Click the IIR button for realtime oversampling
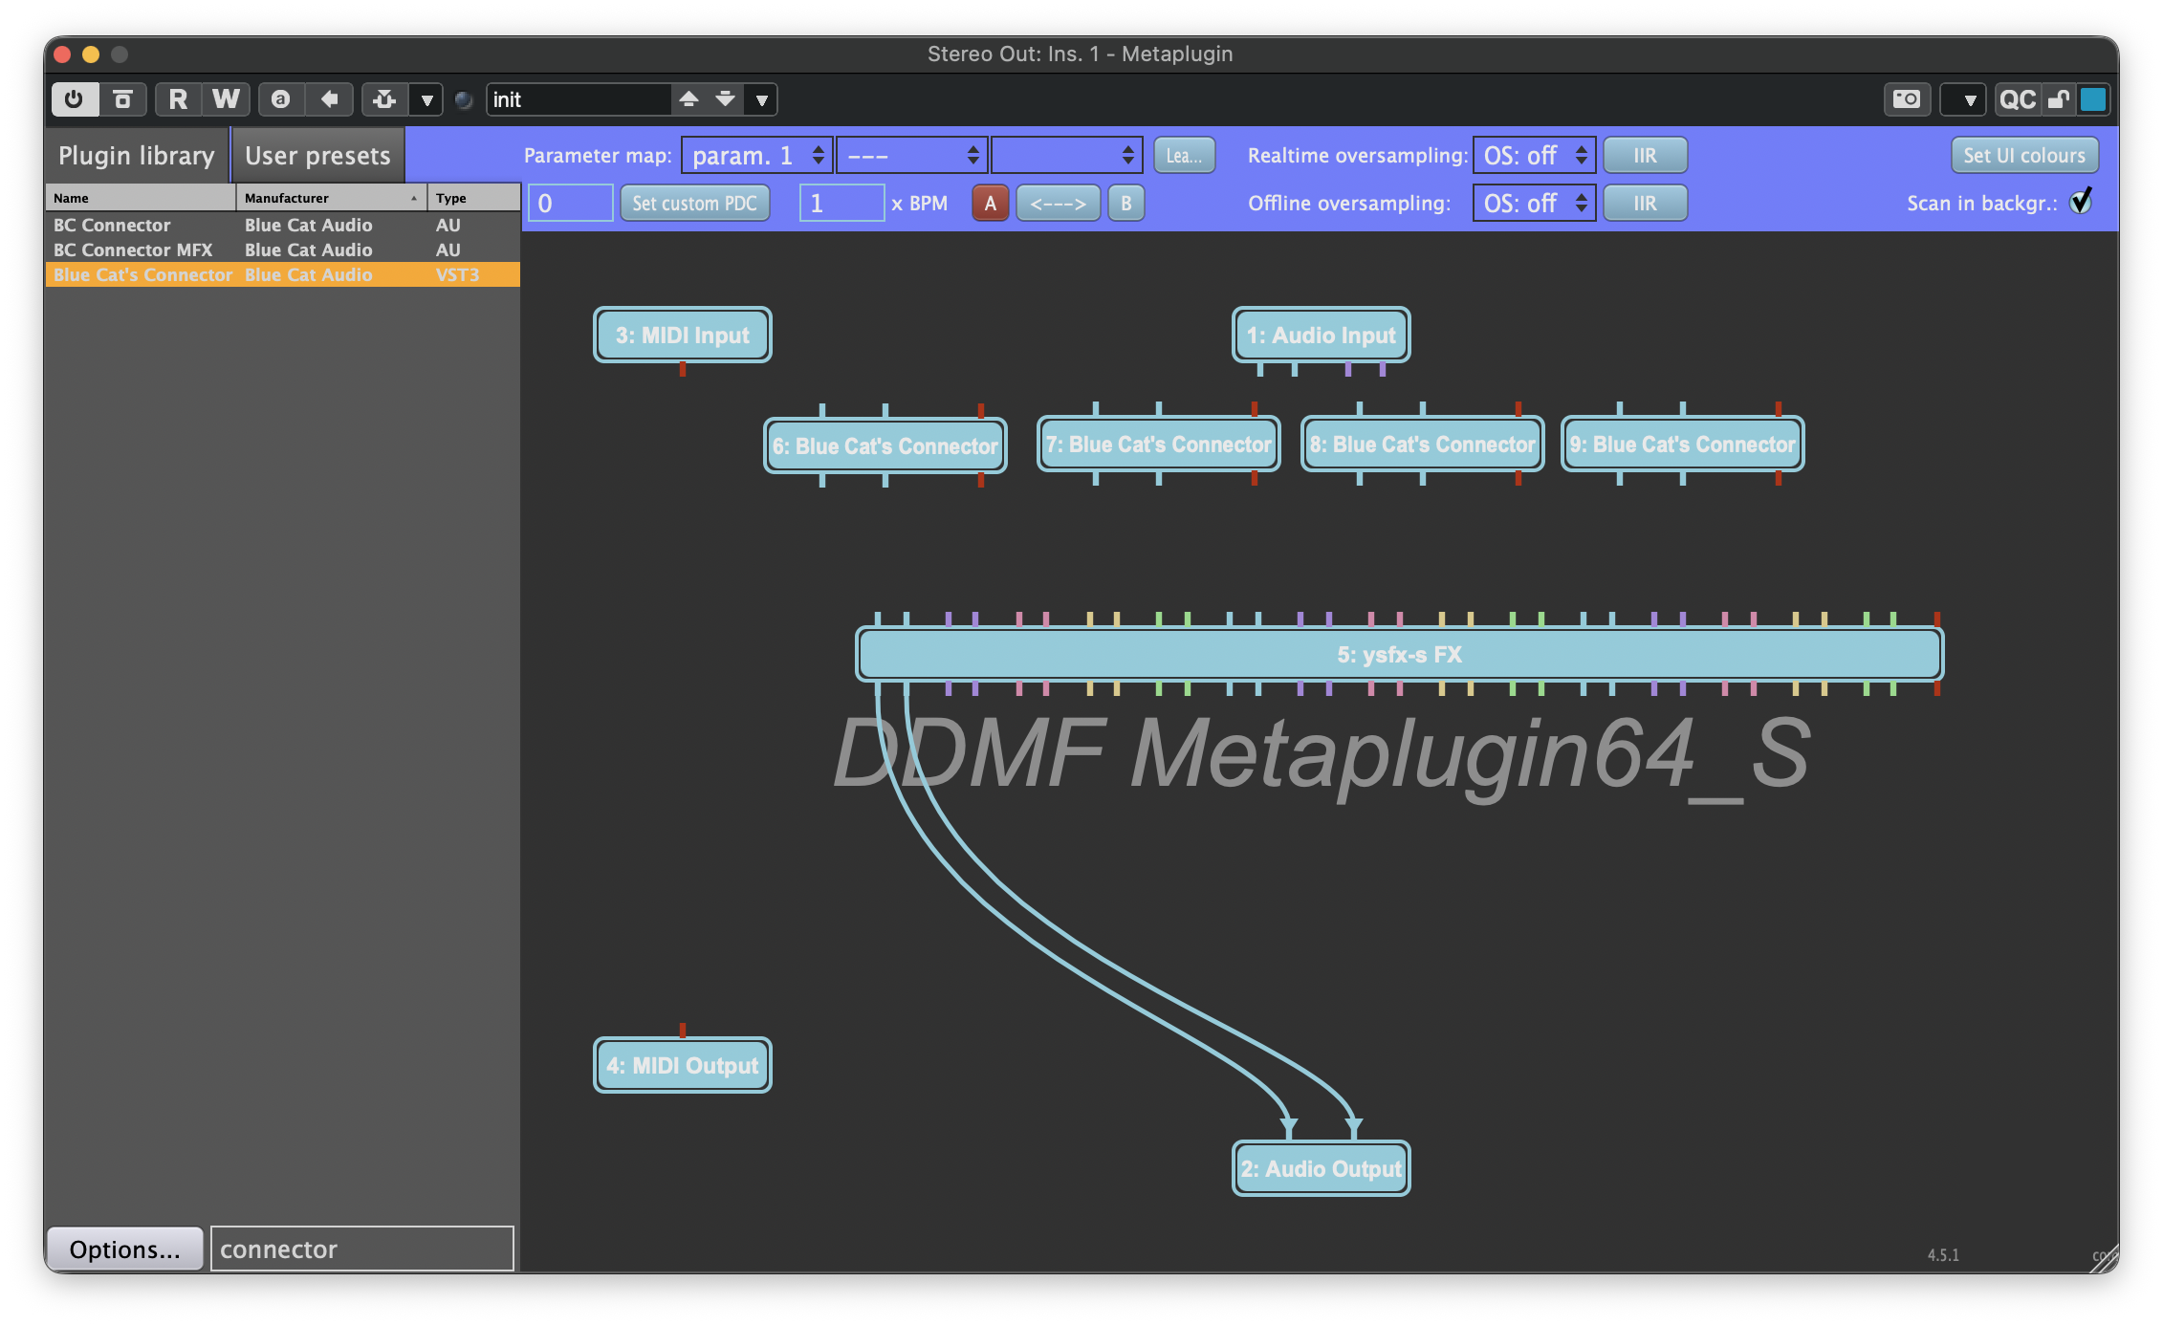This screenshot has height=1325, width=2163. [x=1645, y=155]
